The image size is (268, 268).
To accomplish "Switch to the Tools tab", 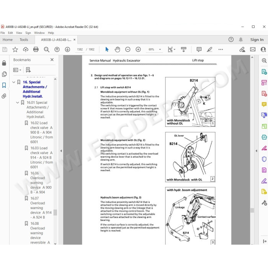I will click(x=24, y=40).
